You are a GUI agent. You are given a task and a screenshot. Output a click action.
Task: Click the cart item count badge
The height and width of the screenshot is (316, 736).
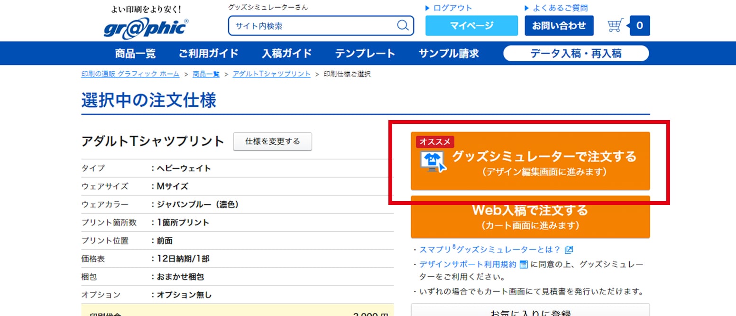click(x=639, y=26)
